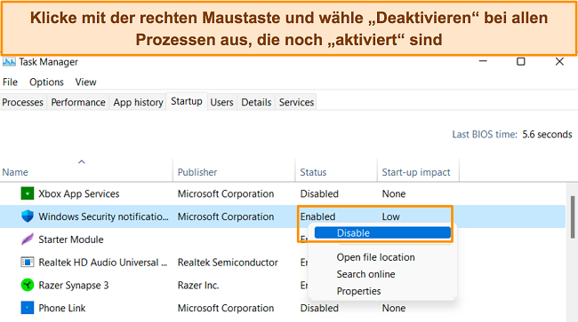Click the sort arrow above Name column
This screenshot has height=322, width=578.
82,161
